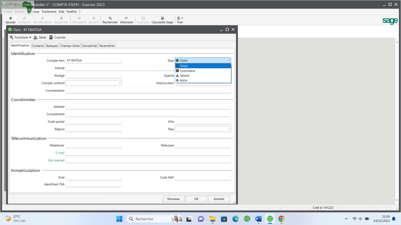Open the Traitement menu

49,12
